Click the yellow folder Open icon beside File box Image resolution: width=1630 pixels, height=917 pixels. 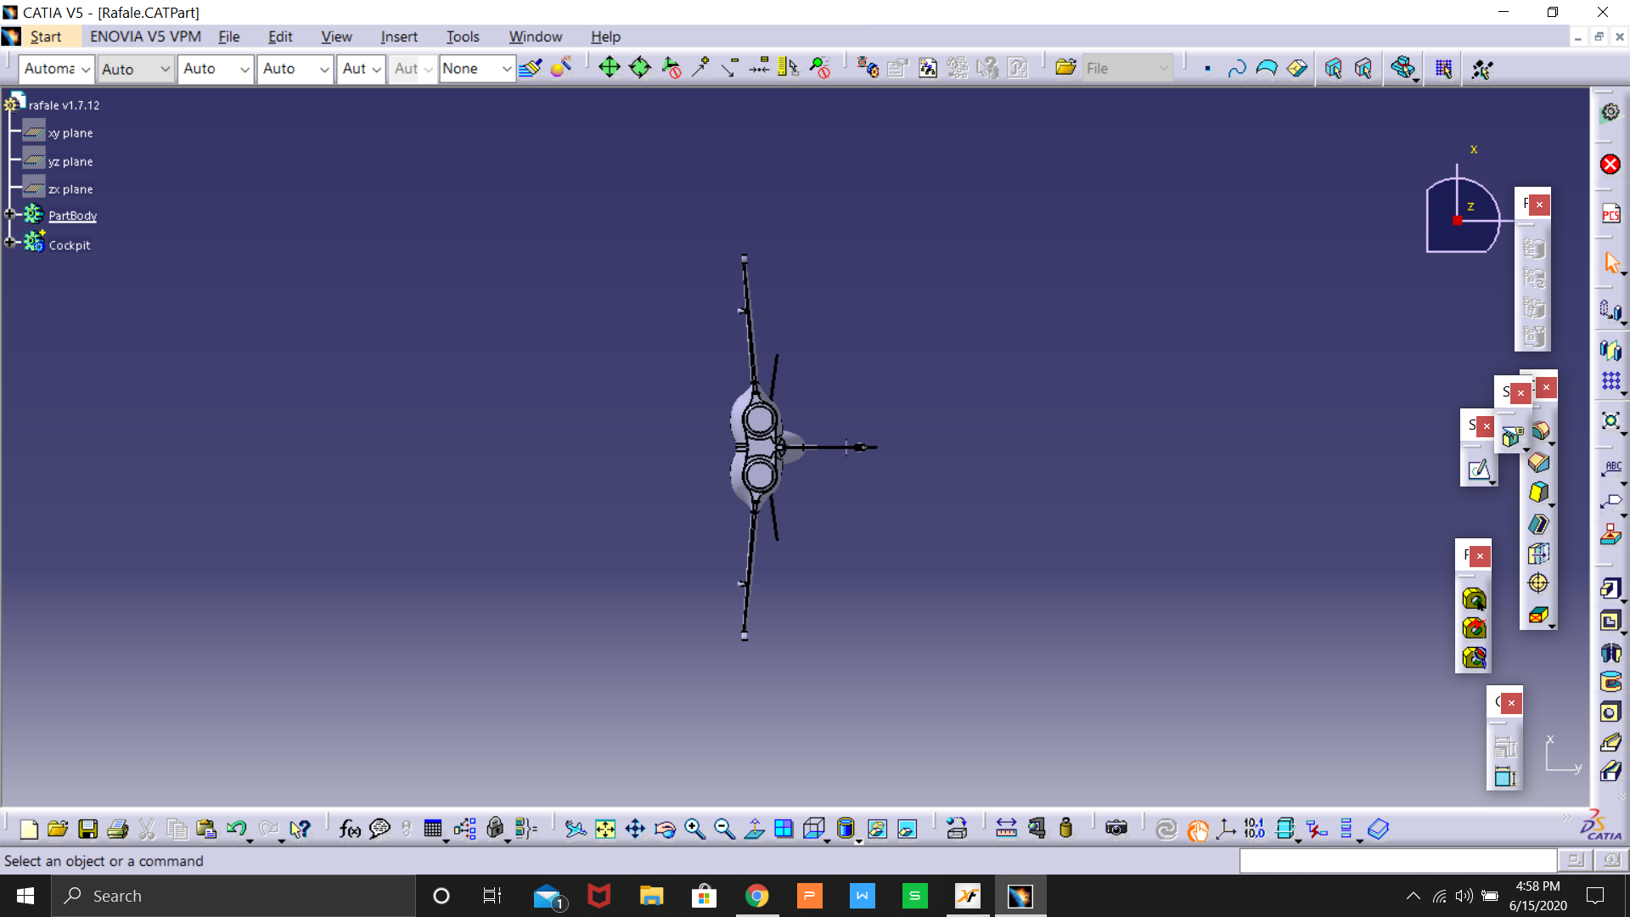pyautogui.click(x=1065, y=68)
